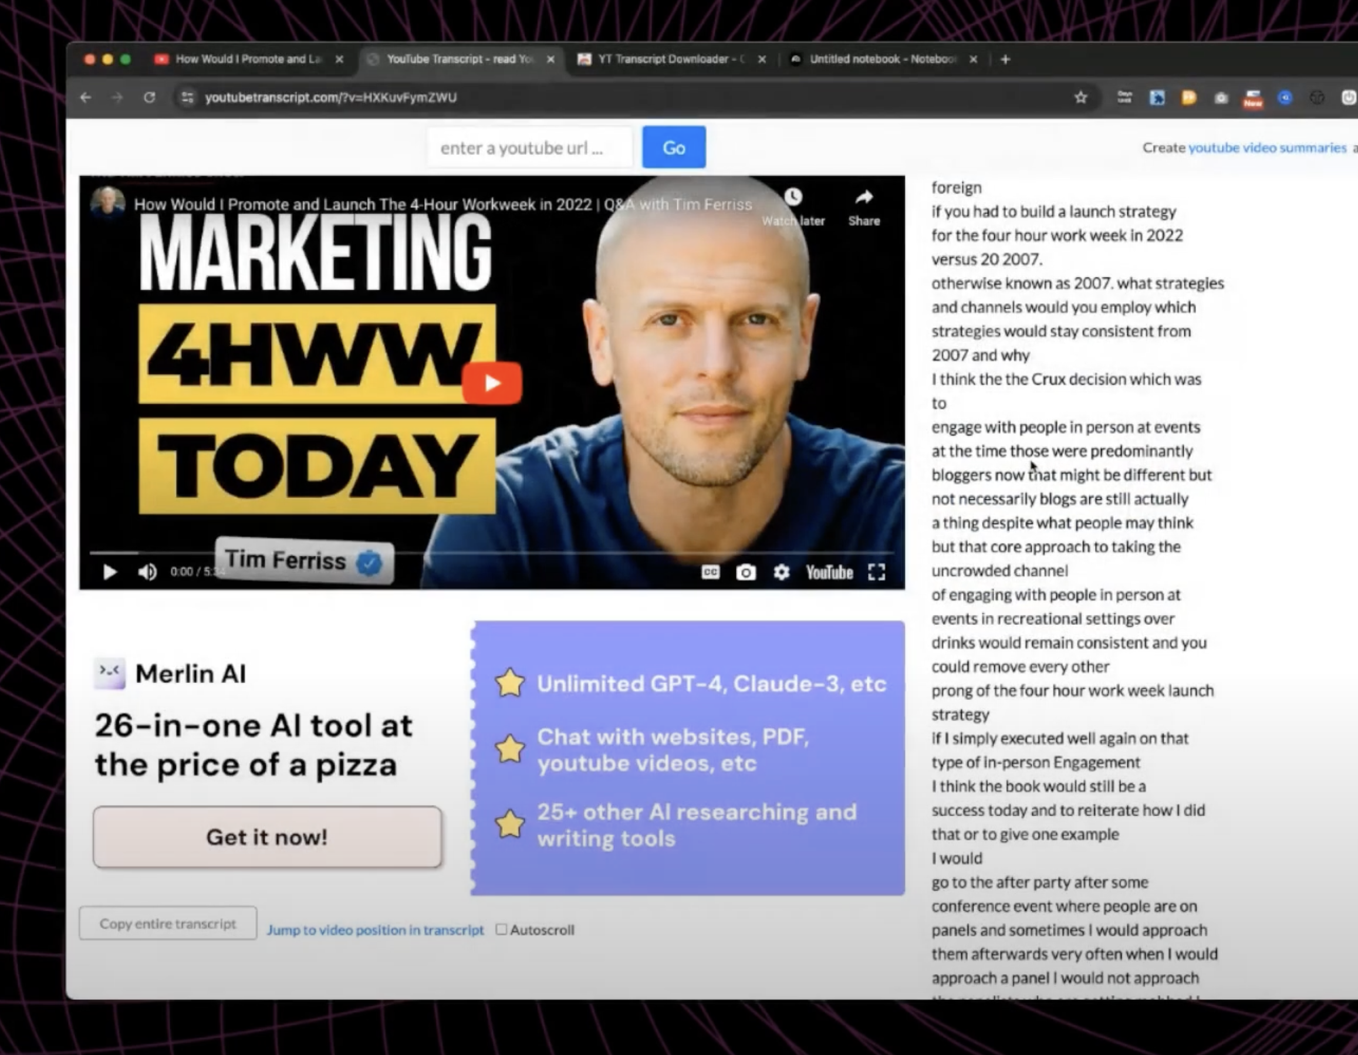This screenshot has height=1055, width=1358.
Task: Open the video settings gear icon
Action: tap(782, 572)
